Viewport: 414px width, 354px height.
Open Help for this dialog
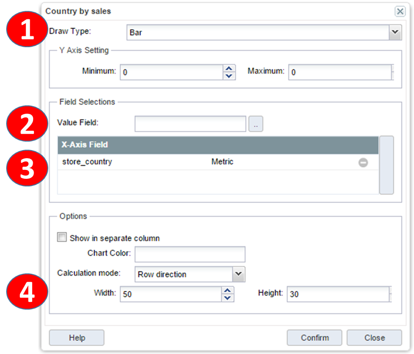77,337
